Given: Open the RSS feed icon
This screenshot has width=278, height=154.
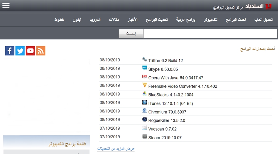Looking at the screenshot, I should pyautogui.click(x=41, y=51).
